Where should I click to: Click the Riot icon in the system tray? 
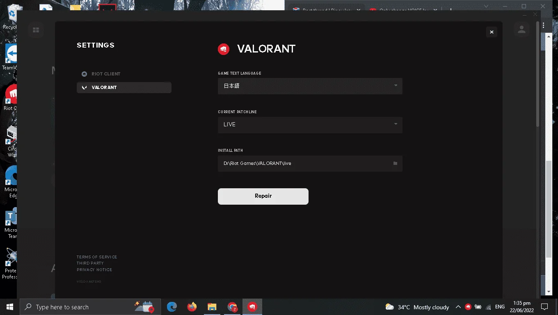[x=468, y=307]
